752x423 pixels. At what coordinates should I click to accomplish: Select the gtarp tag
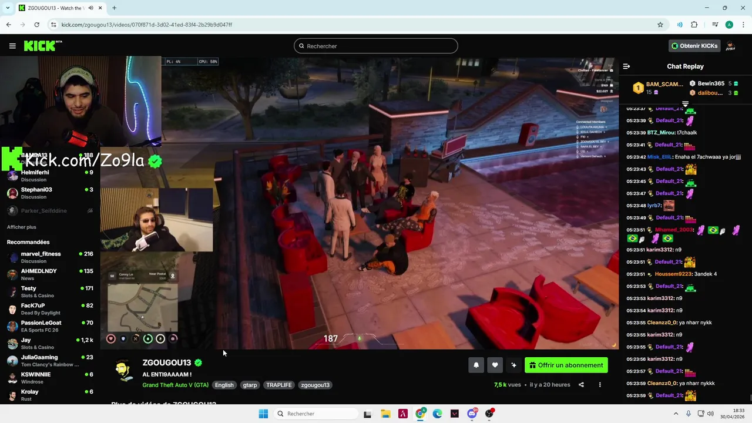tap(250, 385)
